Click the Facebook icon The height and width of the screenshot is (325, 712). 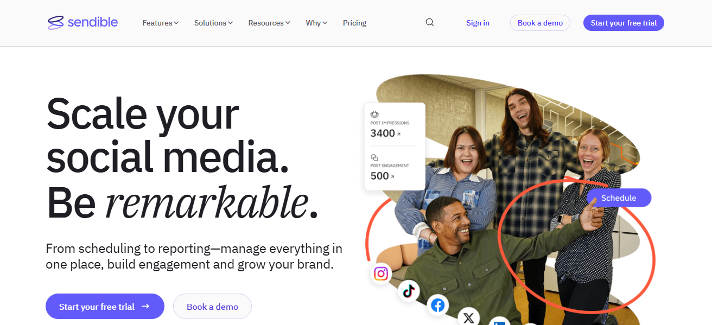438,305
